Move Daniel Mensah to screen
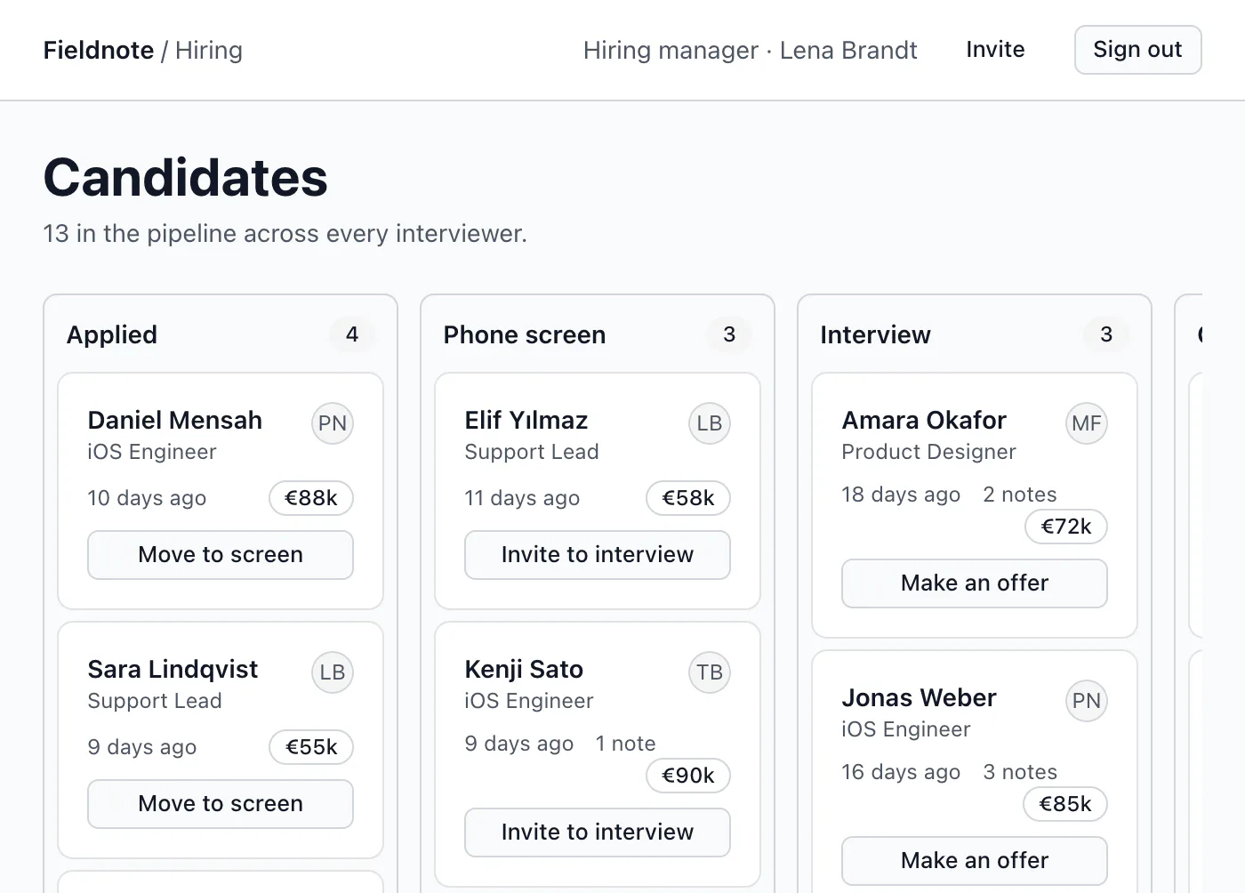This screenshot has width=1245, height=893. (221, 555)
